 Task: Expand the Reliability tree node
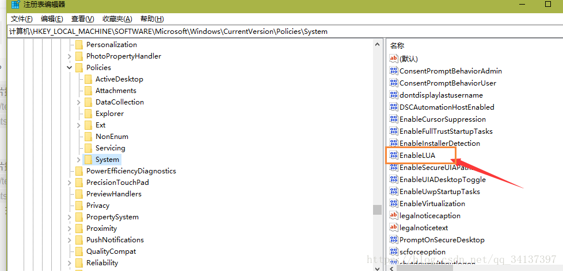[70, 263]
